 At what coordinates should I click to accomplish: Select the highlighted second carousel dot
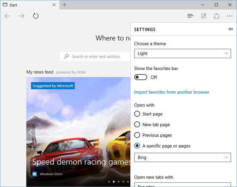coord(114,182)
